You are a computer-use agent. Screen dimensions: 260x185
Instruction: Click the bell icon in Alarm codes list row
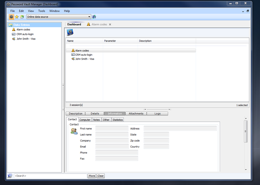coord(73,50)
